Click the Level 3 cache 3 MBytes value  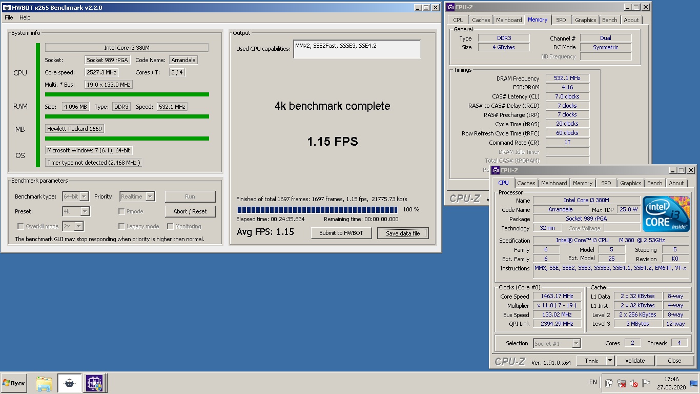637,324
